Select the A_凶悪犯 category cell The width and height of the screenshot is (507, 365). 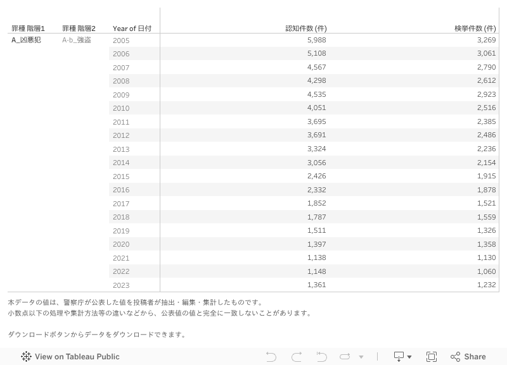tap(26, 40)
